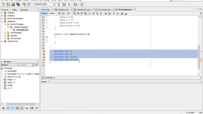Open dropdown arrow next to Run Project
203x114 pixels.
pos(72,4)
